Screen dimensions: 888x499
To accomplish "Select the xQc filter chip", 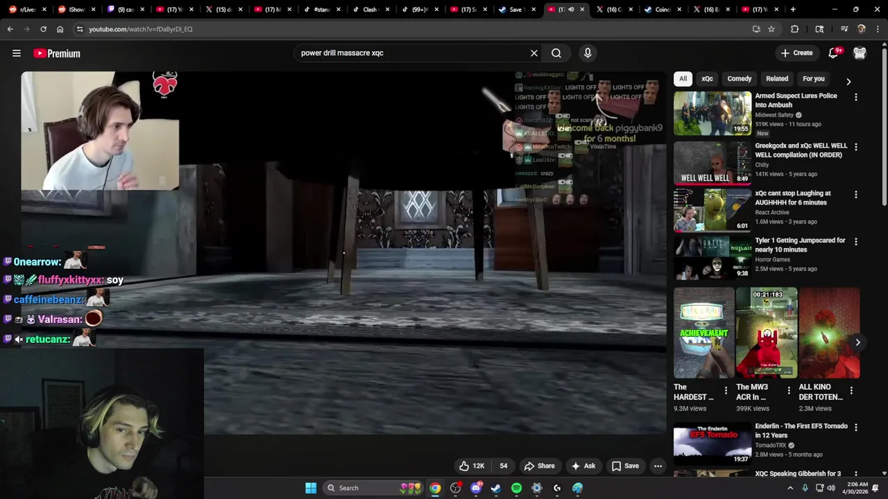I will coord(707,79).
